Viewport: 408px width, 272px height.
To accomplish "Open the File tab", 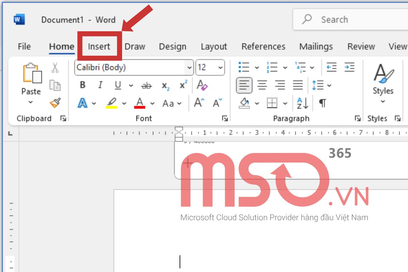I will 24,47.
